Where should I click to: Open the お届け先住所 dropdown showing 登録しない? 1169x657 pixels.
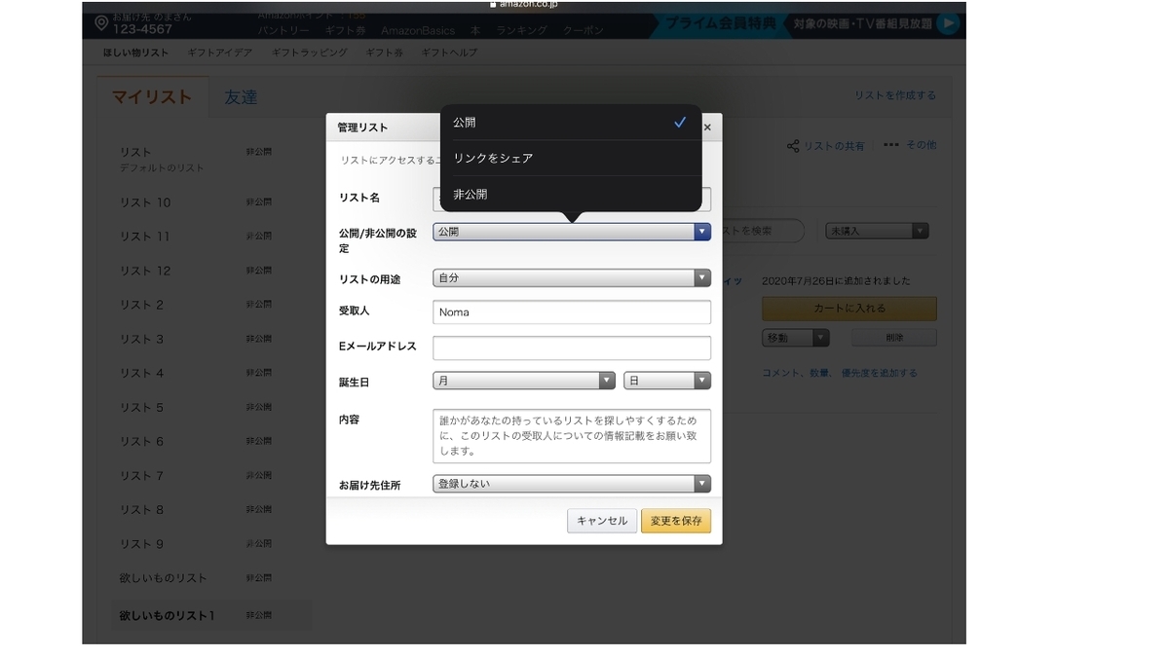point(572,484)
